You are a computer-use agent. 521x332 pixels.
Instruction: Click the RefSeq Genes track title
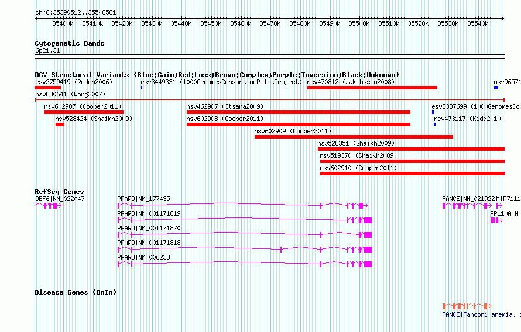pos(60,192)
